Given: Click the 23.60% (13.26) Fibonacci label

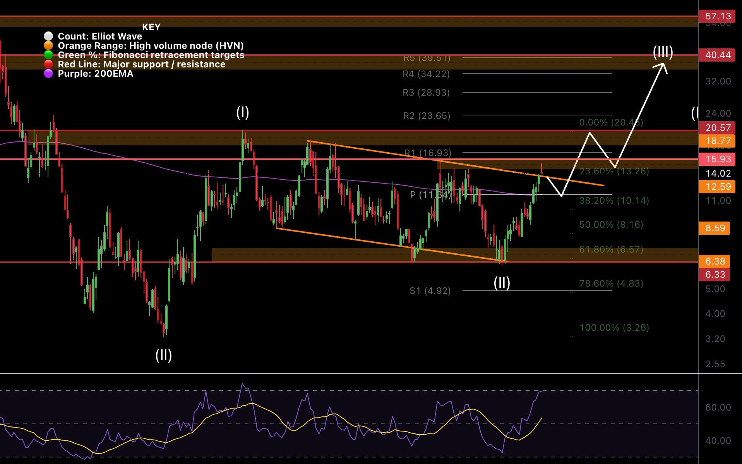Looking at the screenshot, I should pyautogui.click(x=614, y=171).
